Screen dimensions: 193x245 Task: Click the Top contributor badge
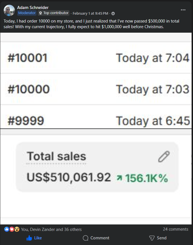click(54, 13)
